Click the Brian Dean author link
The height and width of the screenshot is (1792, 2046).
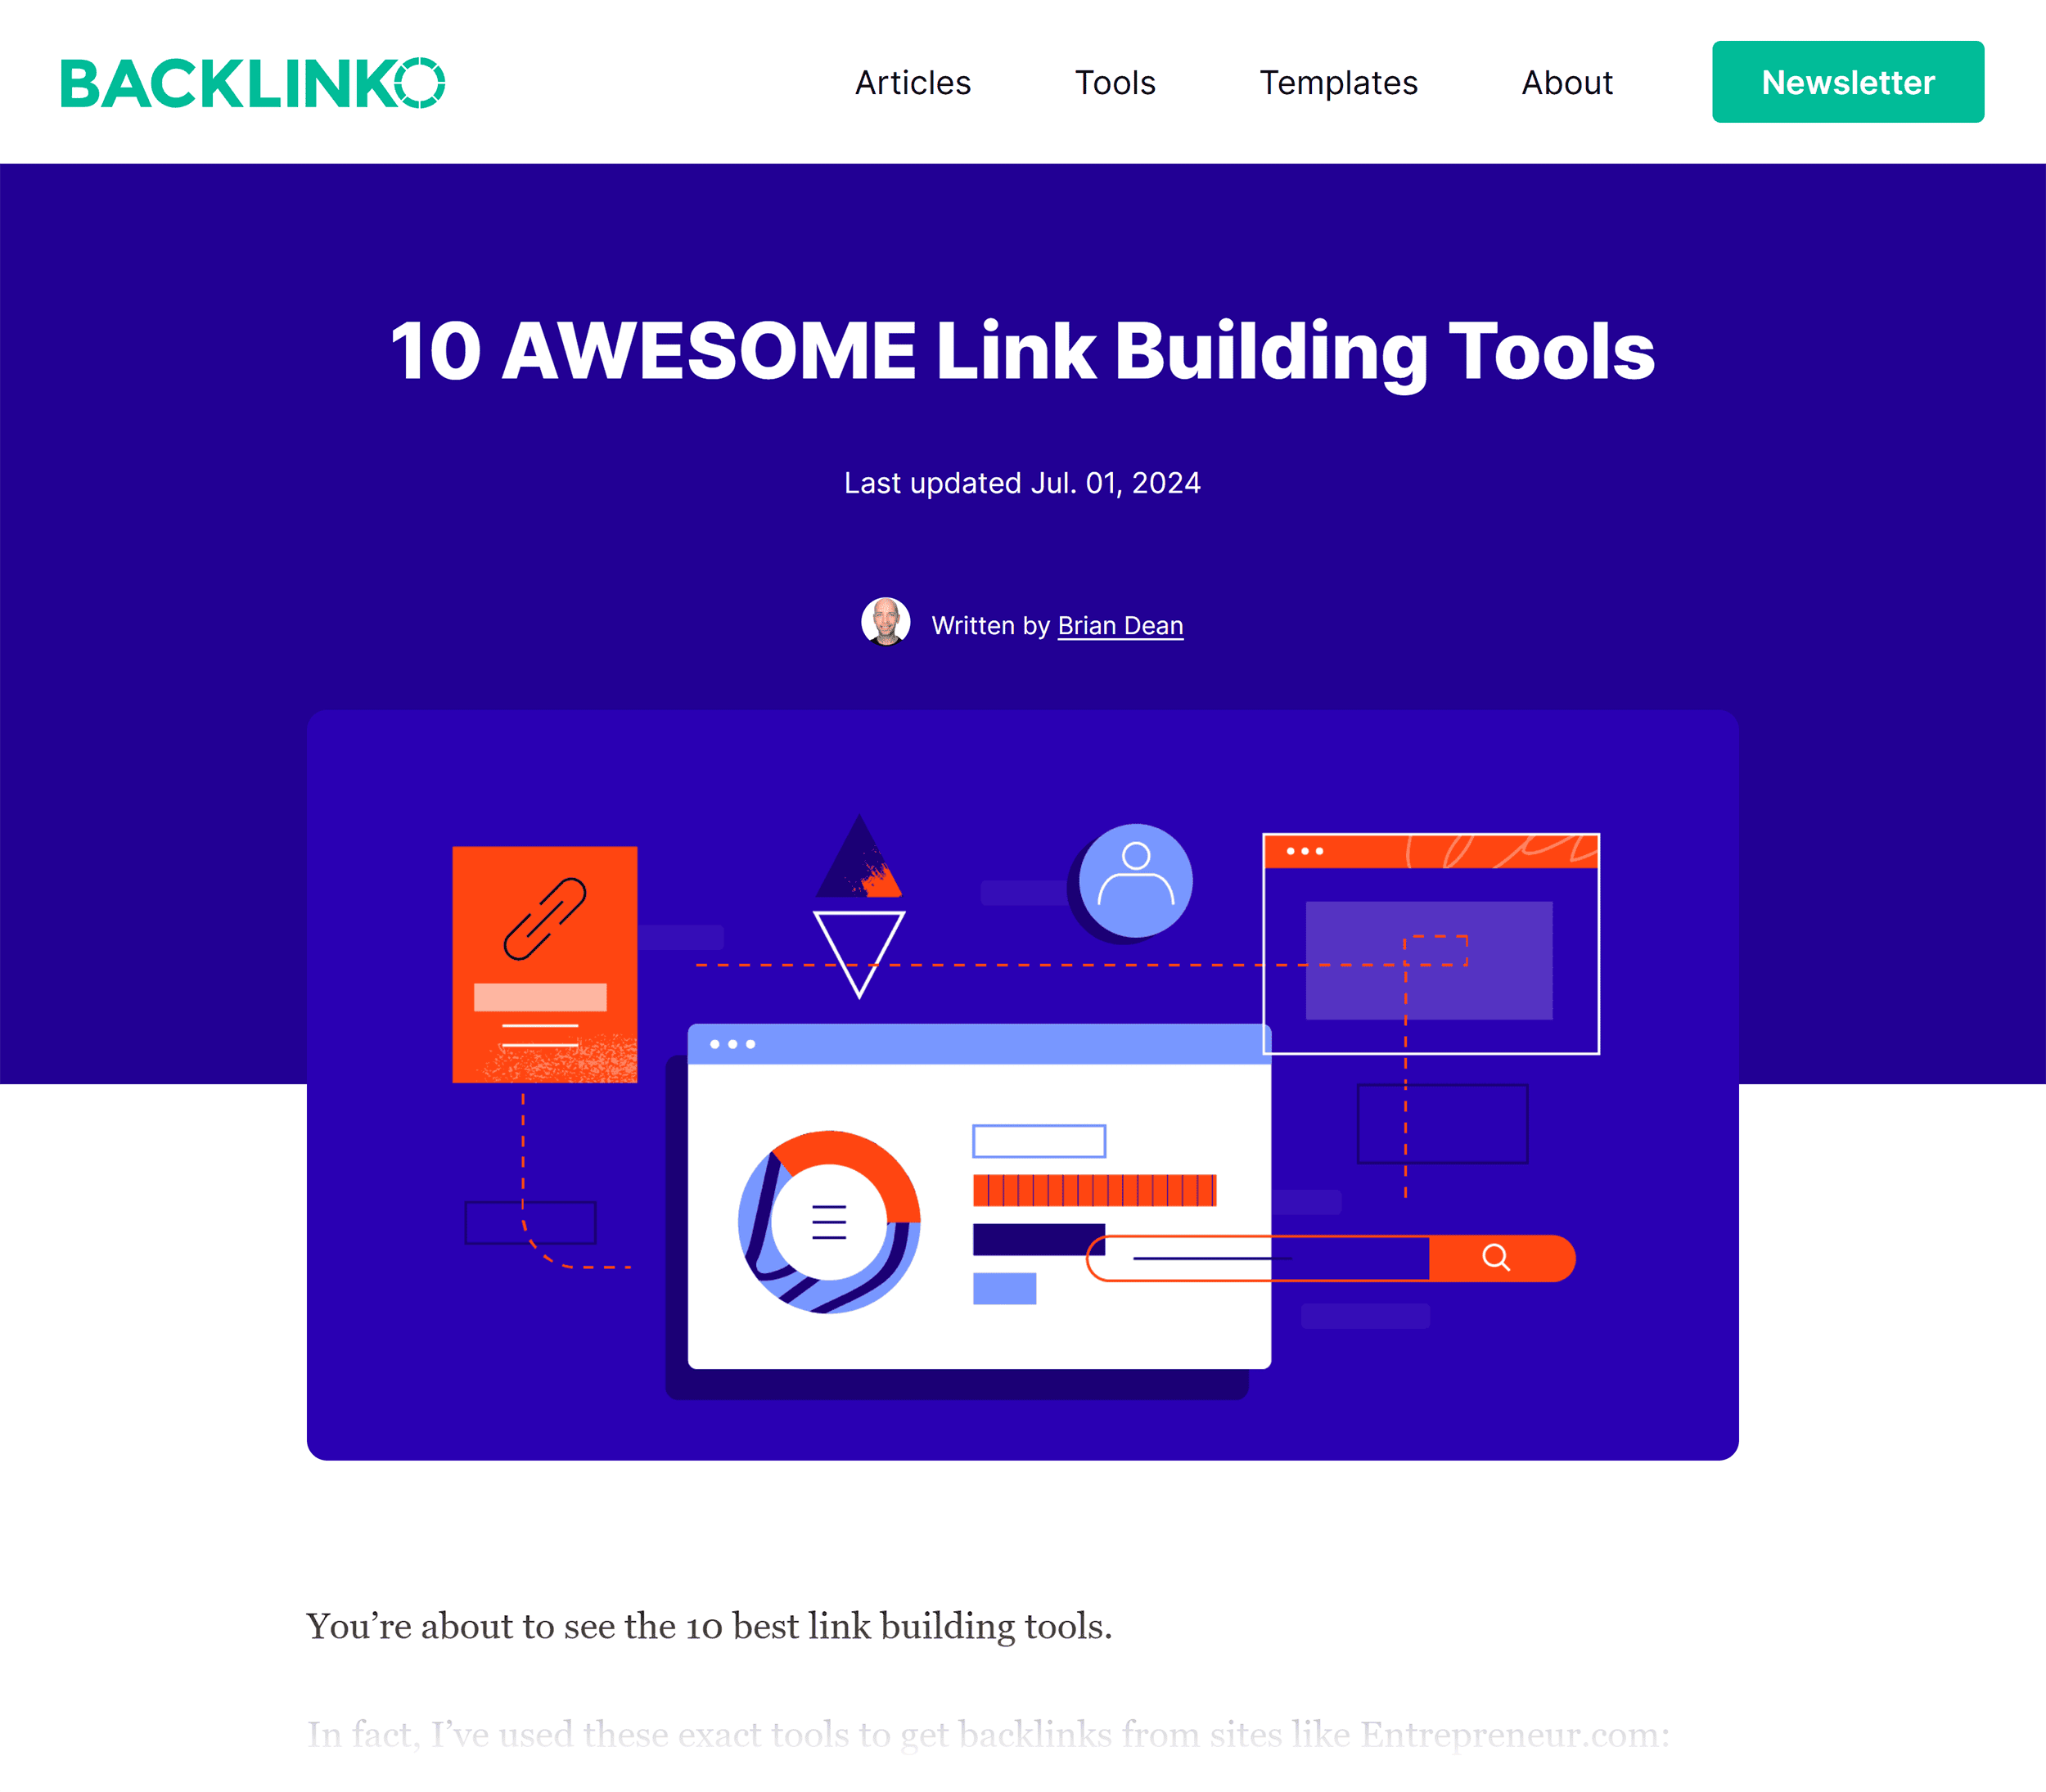tap(1120, 624)
